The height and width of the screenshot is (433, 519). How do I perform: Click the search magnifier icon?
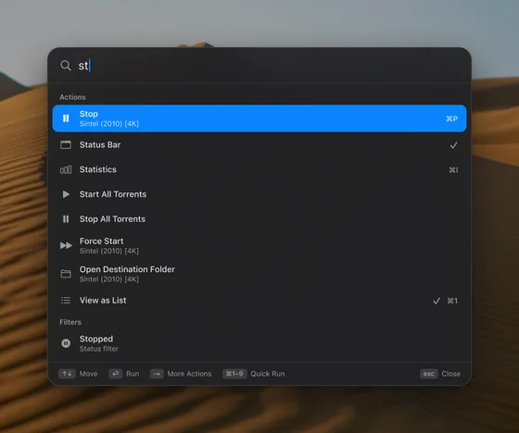coord(66,66)
